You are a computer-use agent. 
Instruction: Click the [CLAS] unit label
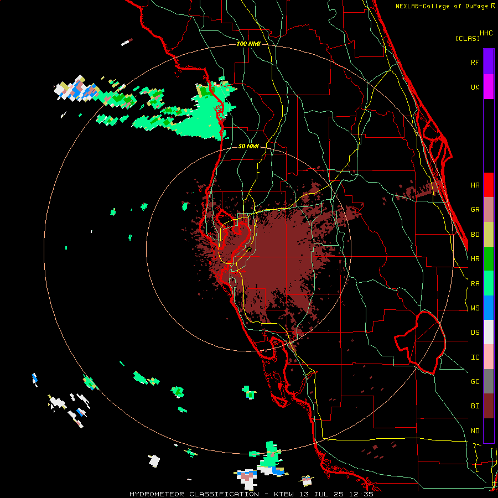[x=468, y=38]
